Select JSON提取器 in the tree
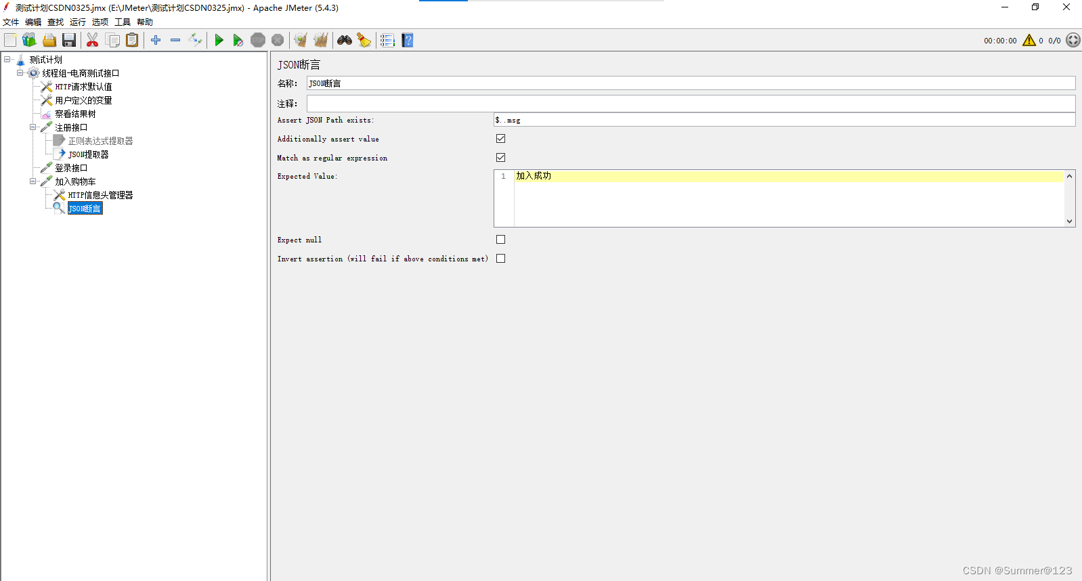The height and width of the screenshot is (581, 1082). (88, 154)
